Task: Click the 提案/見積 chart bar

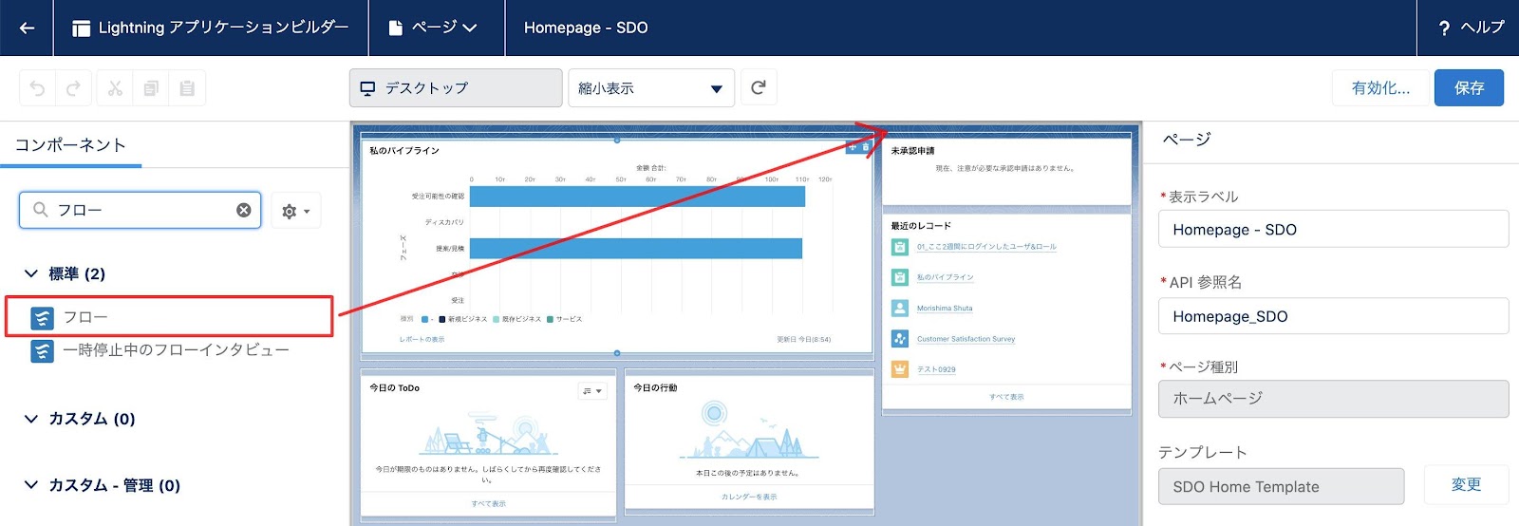Action: click(636, 249)
